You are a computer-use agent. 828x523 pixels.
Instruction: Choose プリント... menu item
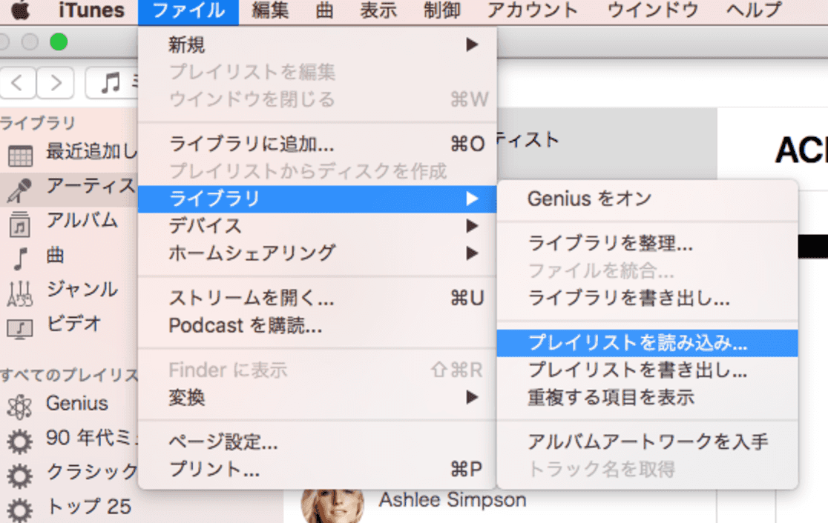coord(317,469)
